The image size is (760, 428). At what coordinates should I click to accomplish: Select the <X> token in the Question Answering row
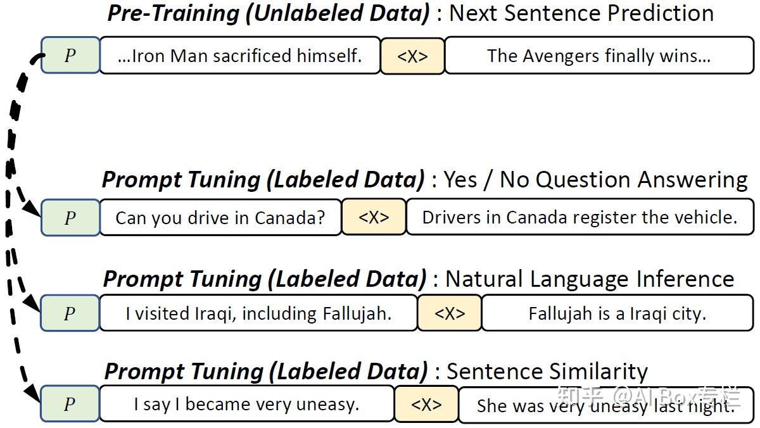pos(374,218)
